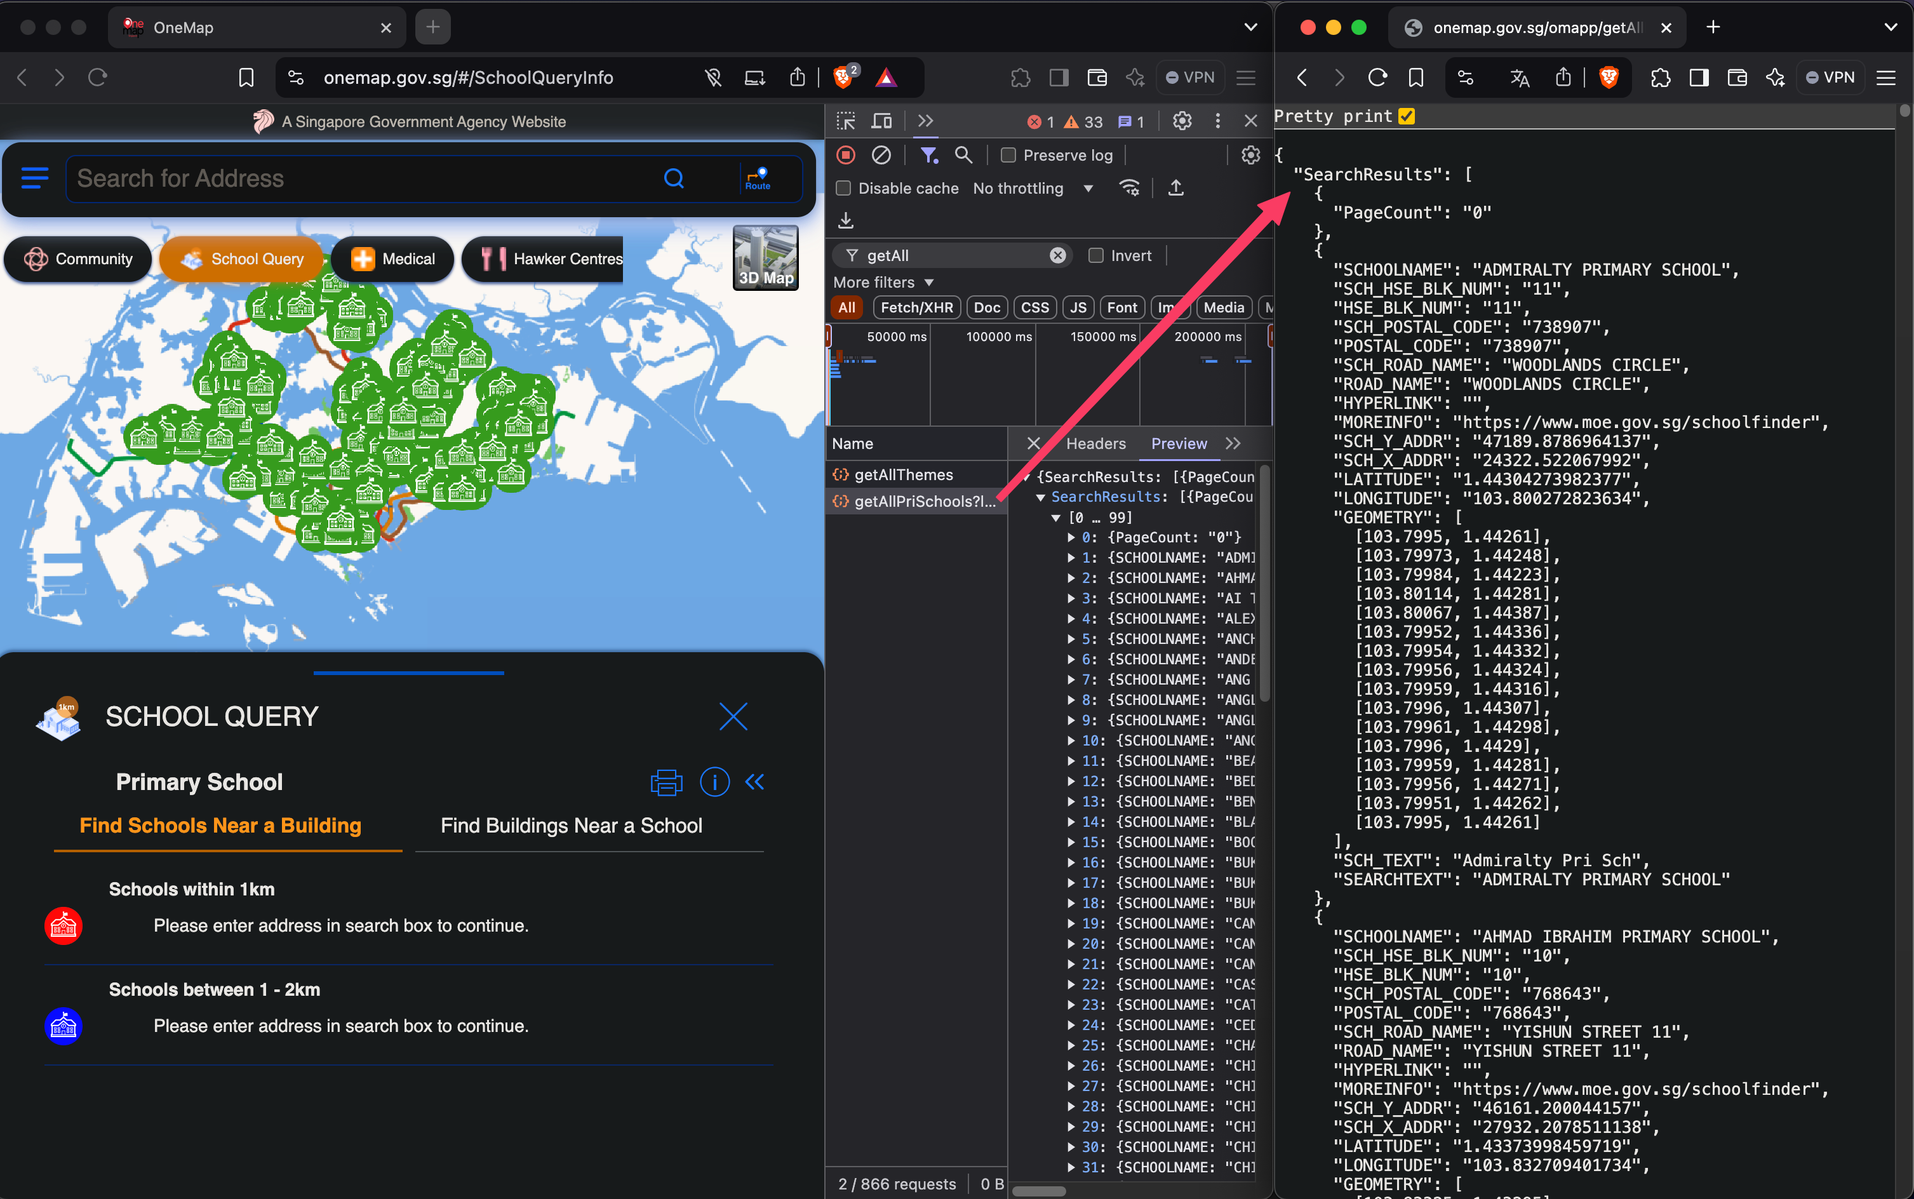Click the DevTools settings gear icon

pos(1181,121)
